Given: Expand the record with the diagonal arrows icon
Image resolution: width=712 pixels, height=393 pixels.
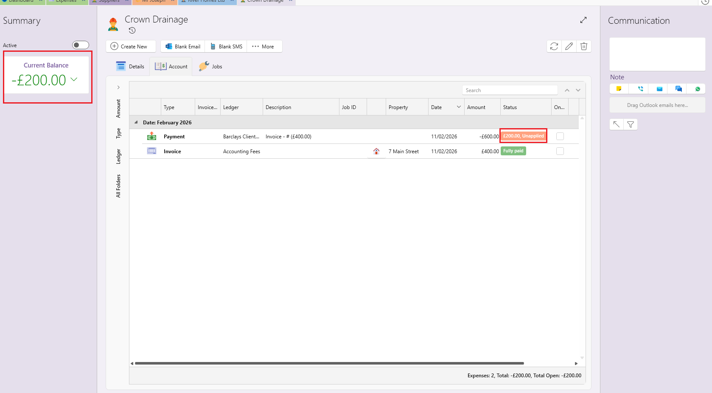Looking at the screenshot, I should 583,20.
